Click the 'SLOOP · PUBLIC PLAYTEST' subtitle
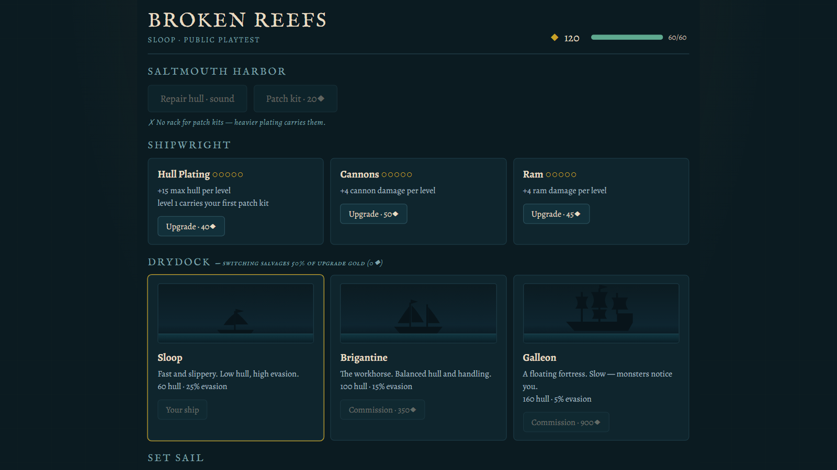 point(203,40)
